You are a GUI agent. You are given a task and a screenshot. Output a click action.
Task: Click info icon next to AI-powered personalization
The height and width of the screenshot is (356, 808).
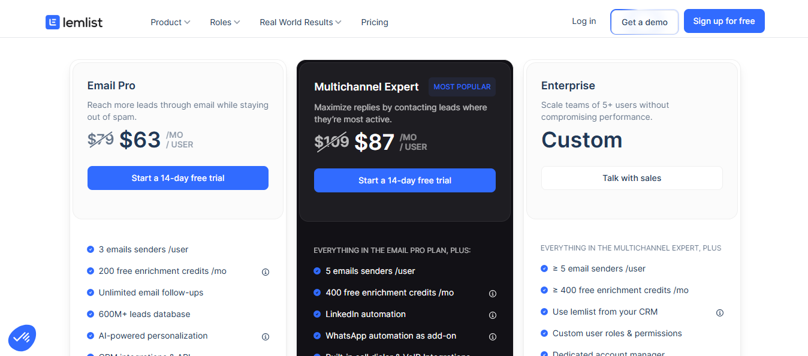point(265,336)
